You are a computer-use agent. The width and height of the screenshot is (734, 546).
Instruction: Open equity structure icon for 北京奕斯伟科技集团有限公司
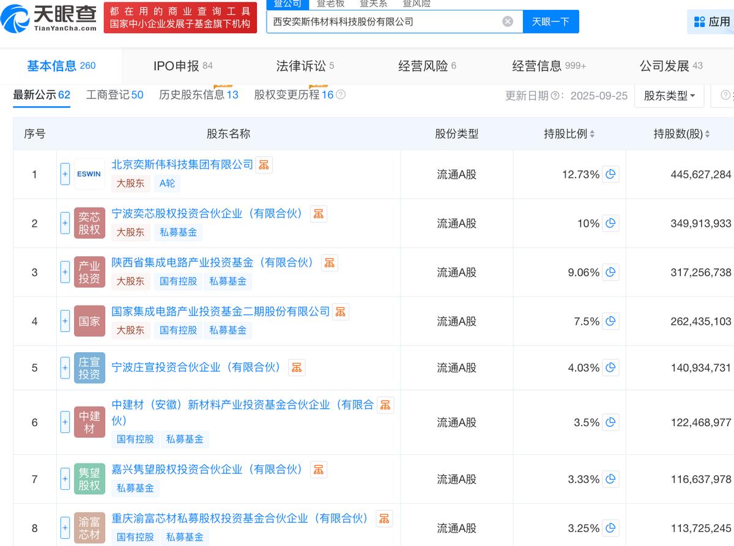(264, 165)
